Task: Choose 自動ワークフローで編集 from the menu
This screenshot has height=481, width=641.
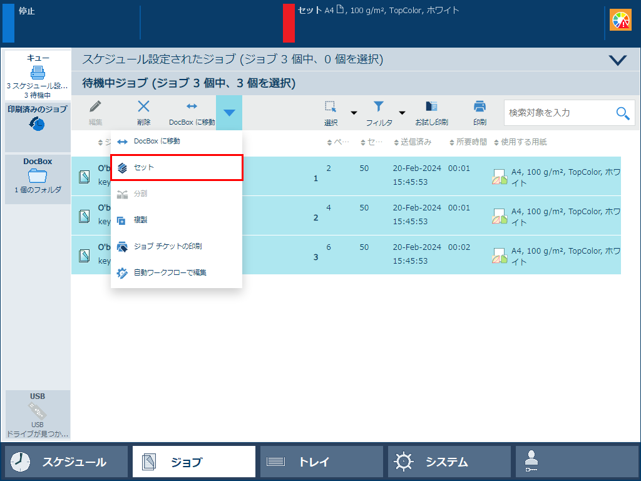Action: point(177,272)
